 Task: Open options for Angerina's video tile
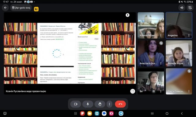click(189, 35)
